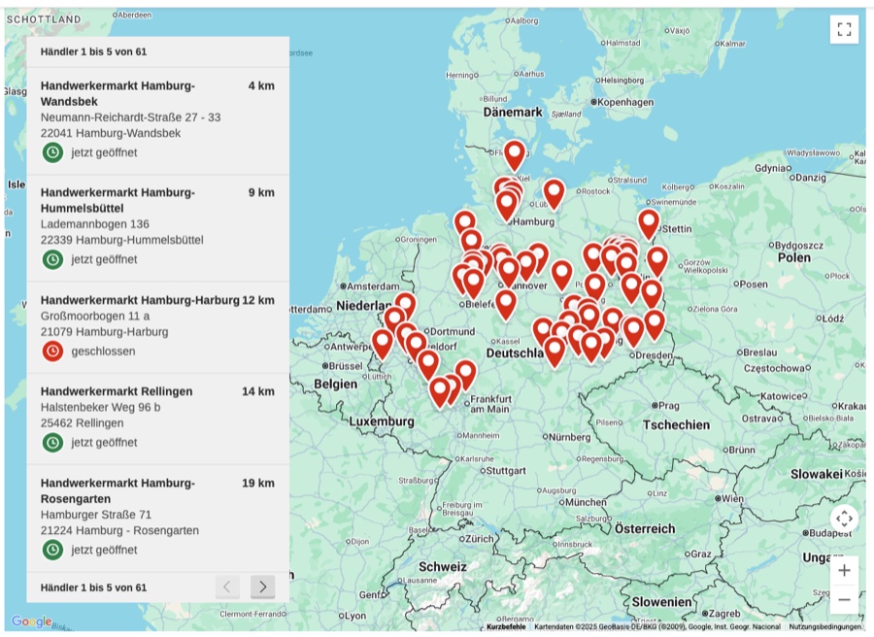This screenshot has width=874, height=637.
Task: Open Handwerkermarkt Hamburg-Wandsbek listing
Action: click(118, 93)
